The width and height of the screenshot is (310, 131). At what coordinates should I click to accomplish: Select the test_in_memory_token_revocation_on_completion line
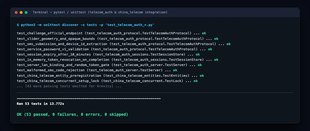click(118, 59)
